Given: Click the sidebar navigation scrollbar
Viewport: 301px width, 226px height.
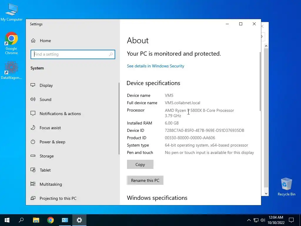Looking at the screenshot, I should point(119,118).
